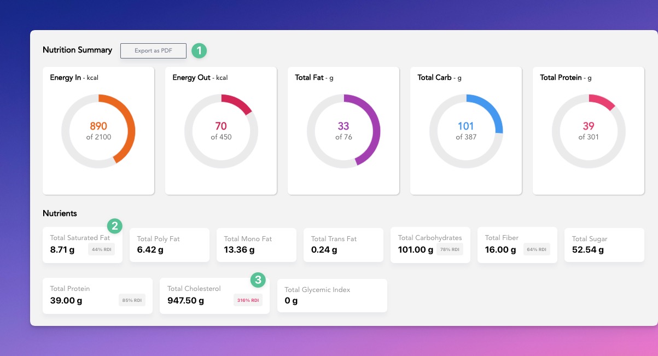Expand the Total Sugar card
The height and width of the screenshot is (356, 658).
click(x=604, y=245)
